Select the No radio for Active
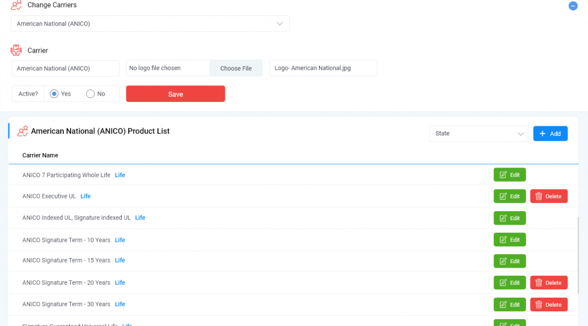The width and height of the screenshot is (588, 326). (91, 94)
